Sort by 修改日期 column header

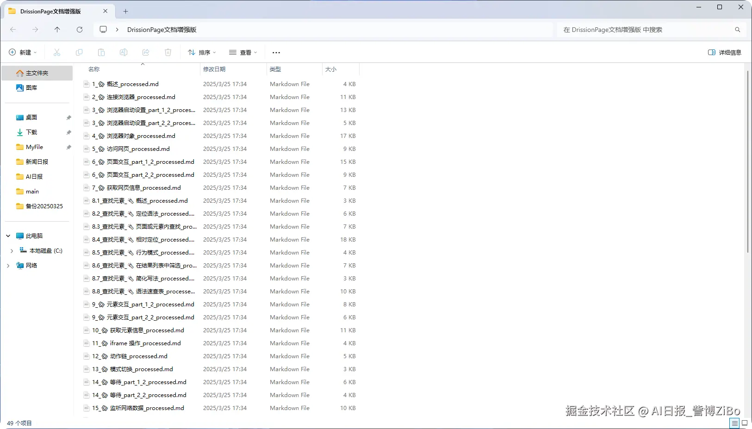233,69
